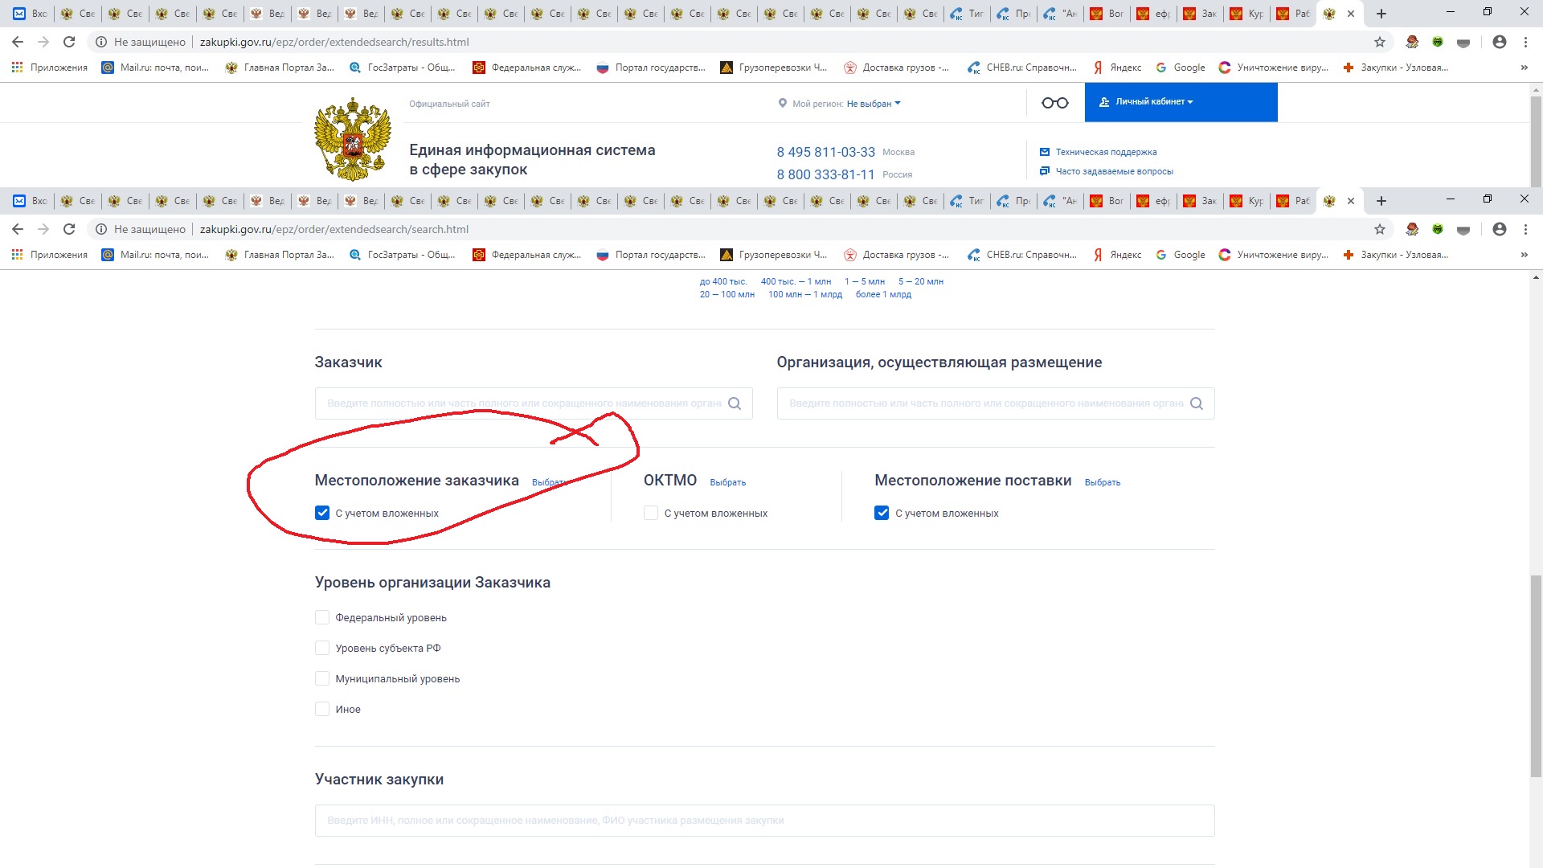Viewport: 1543px width, 868px height.
Task: Check the Муниципальный уровень option
Action: click(322, 678)
